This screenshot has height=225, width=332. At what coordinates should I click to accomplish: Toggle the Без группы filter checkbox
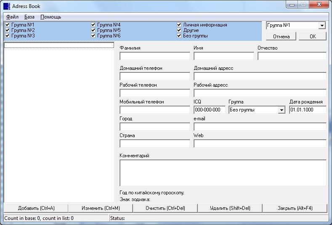(x=179, y=36)
